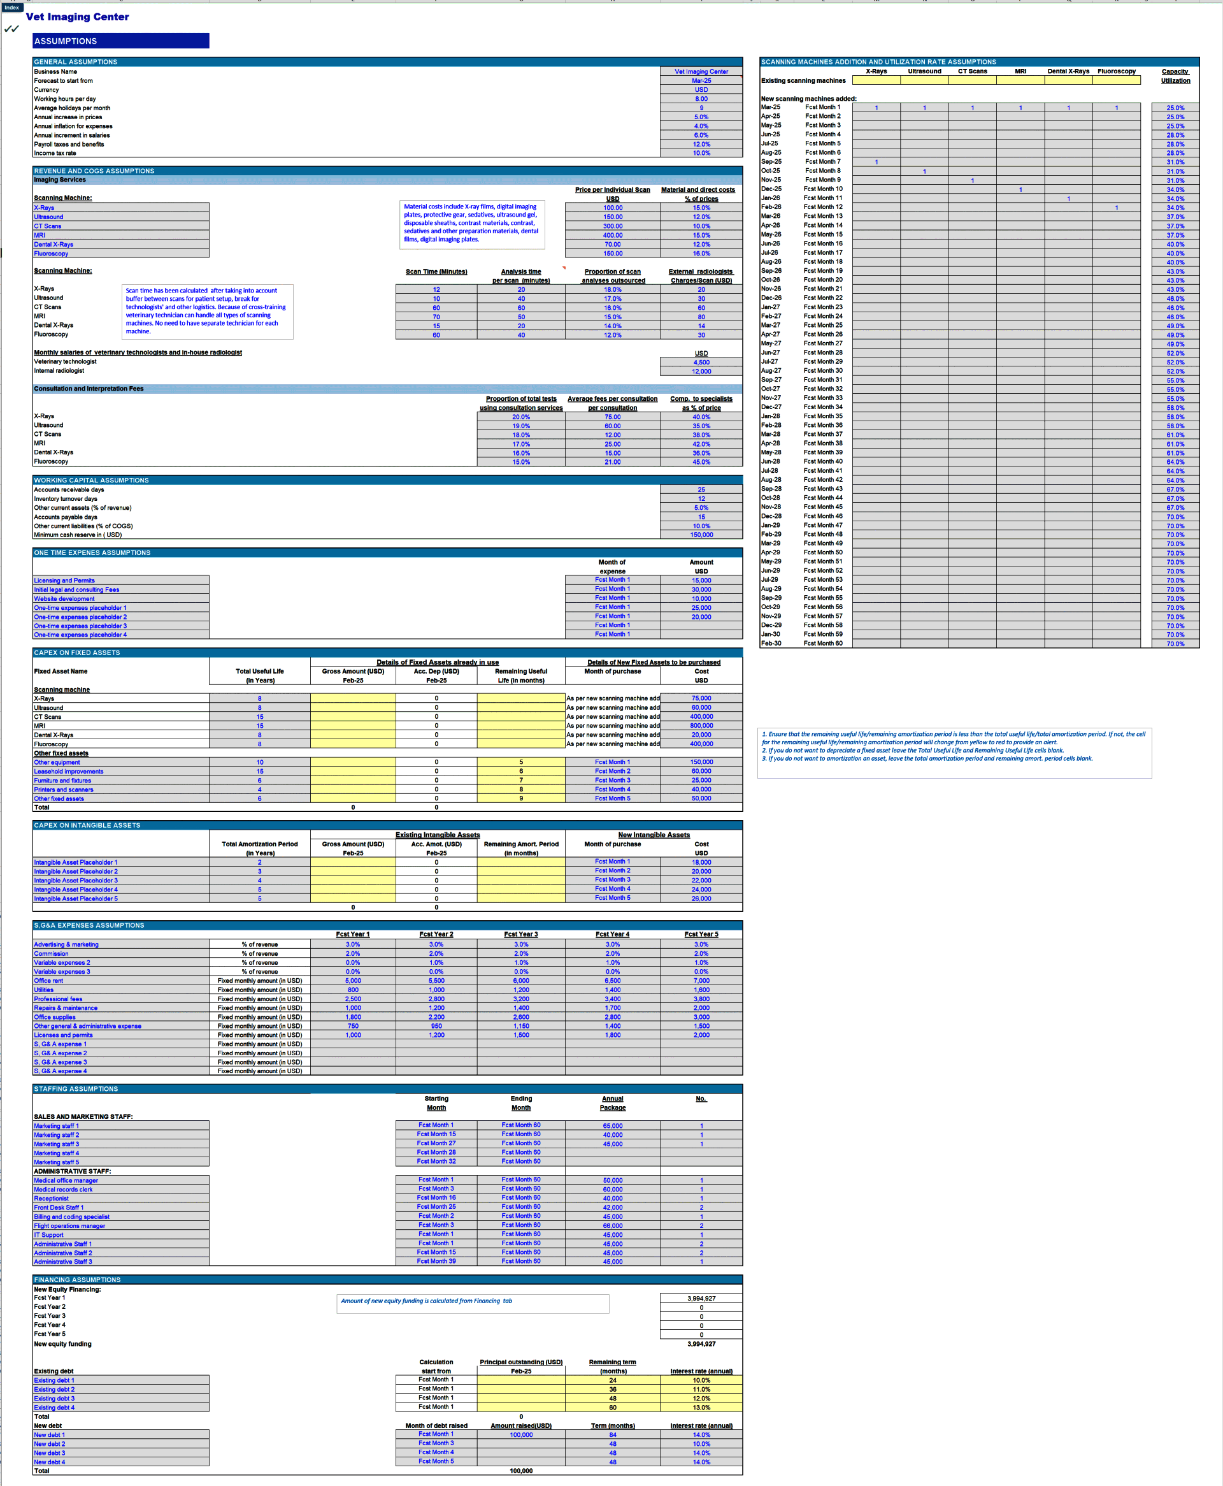1223x1486 pixels.
Task: Select Existing debt 1 interest rate 10.0%
Action: tap(701, 1380)
